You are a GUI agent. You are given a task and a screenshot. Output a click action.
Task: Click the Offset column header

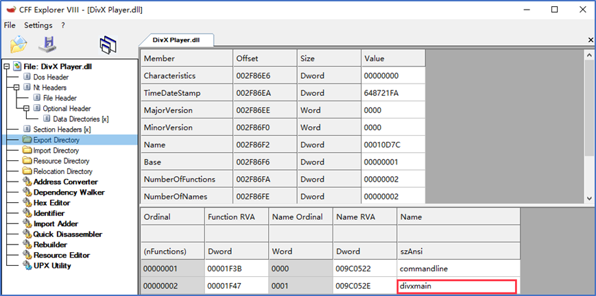(x=265, y=58)
